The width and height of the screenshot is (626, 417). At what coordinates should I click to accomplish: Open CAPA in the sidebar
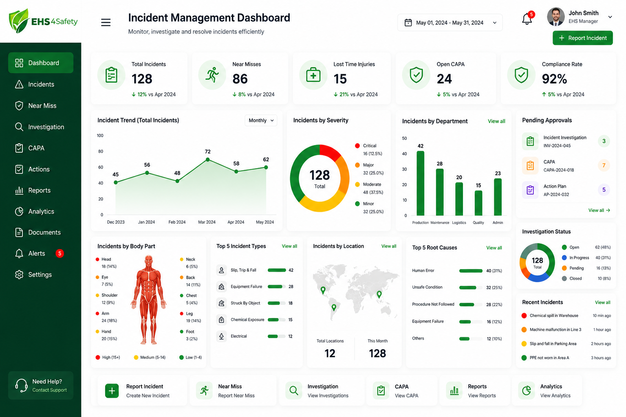tap(41, 148)
